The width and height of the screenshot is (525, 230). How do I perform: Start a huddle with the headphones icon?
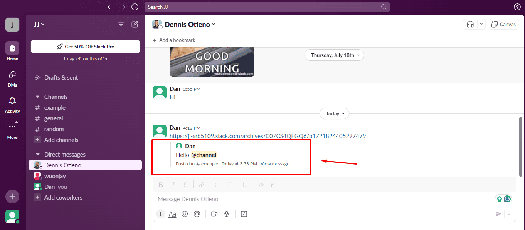point(470,24)
